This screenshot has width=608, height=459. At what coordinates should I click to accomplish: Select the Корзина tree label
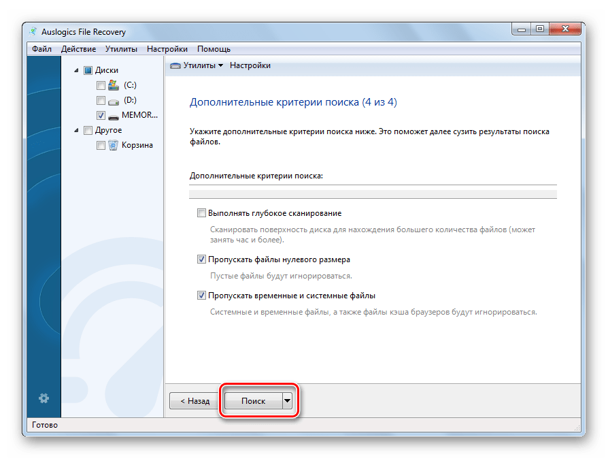click(x=137, y=145)
